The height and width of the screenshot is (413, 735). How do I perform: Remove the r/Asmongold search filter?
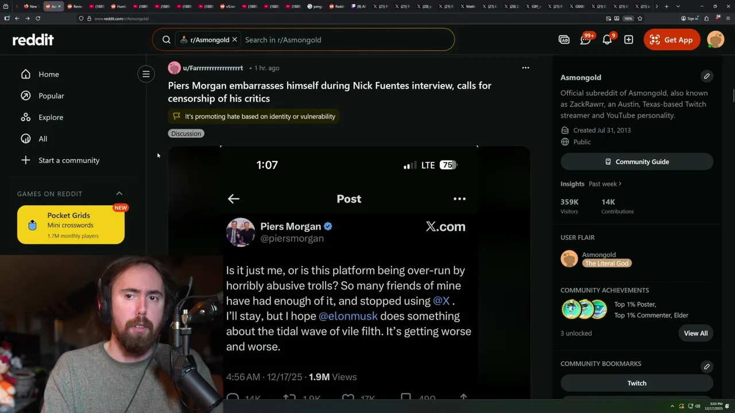pos(234,40)
